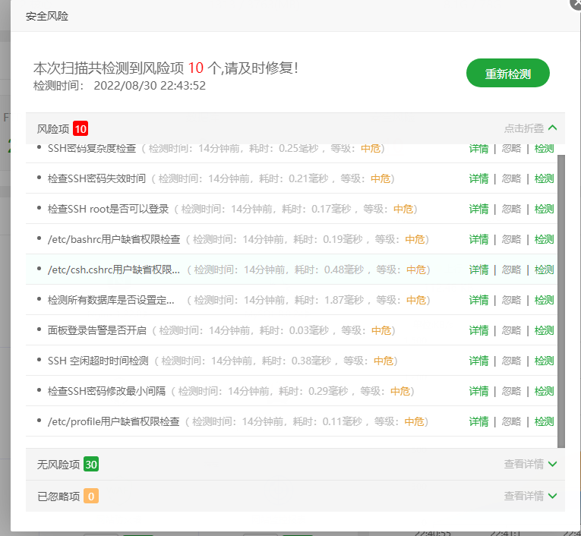Ignore the 检查SSH root是否可以登录 risk

[x=511, y=209]
